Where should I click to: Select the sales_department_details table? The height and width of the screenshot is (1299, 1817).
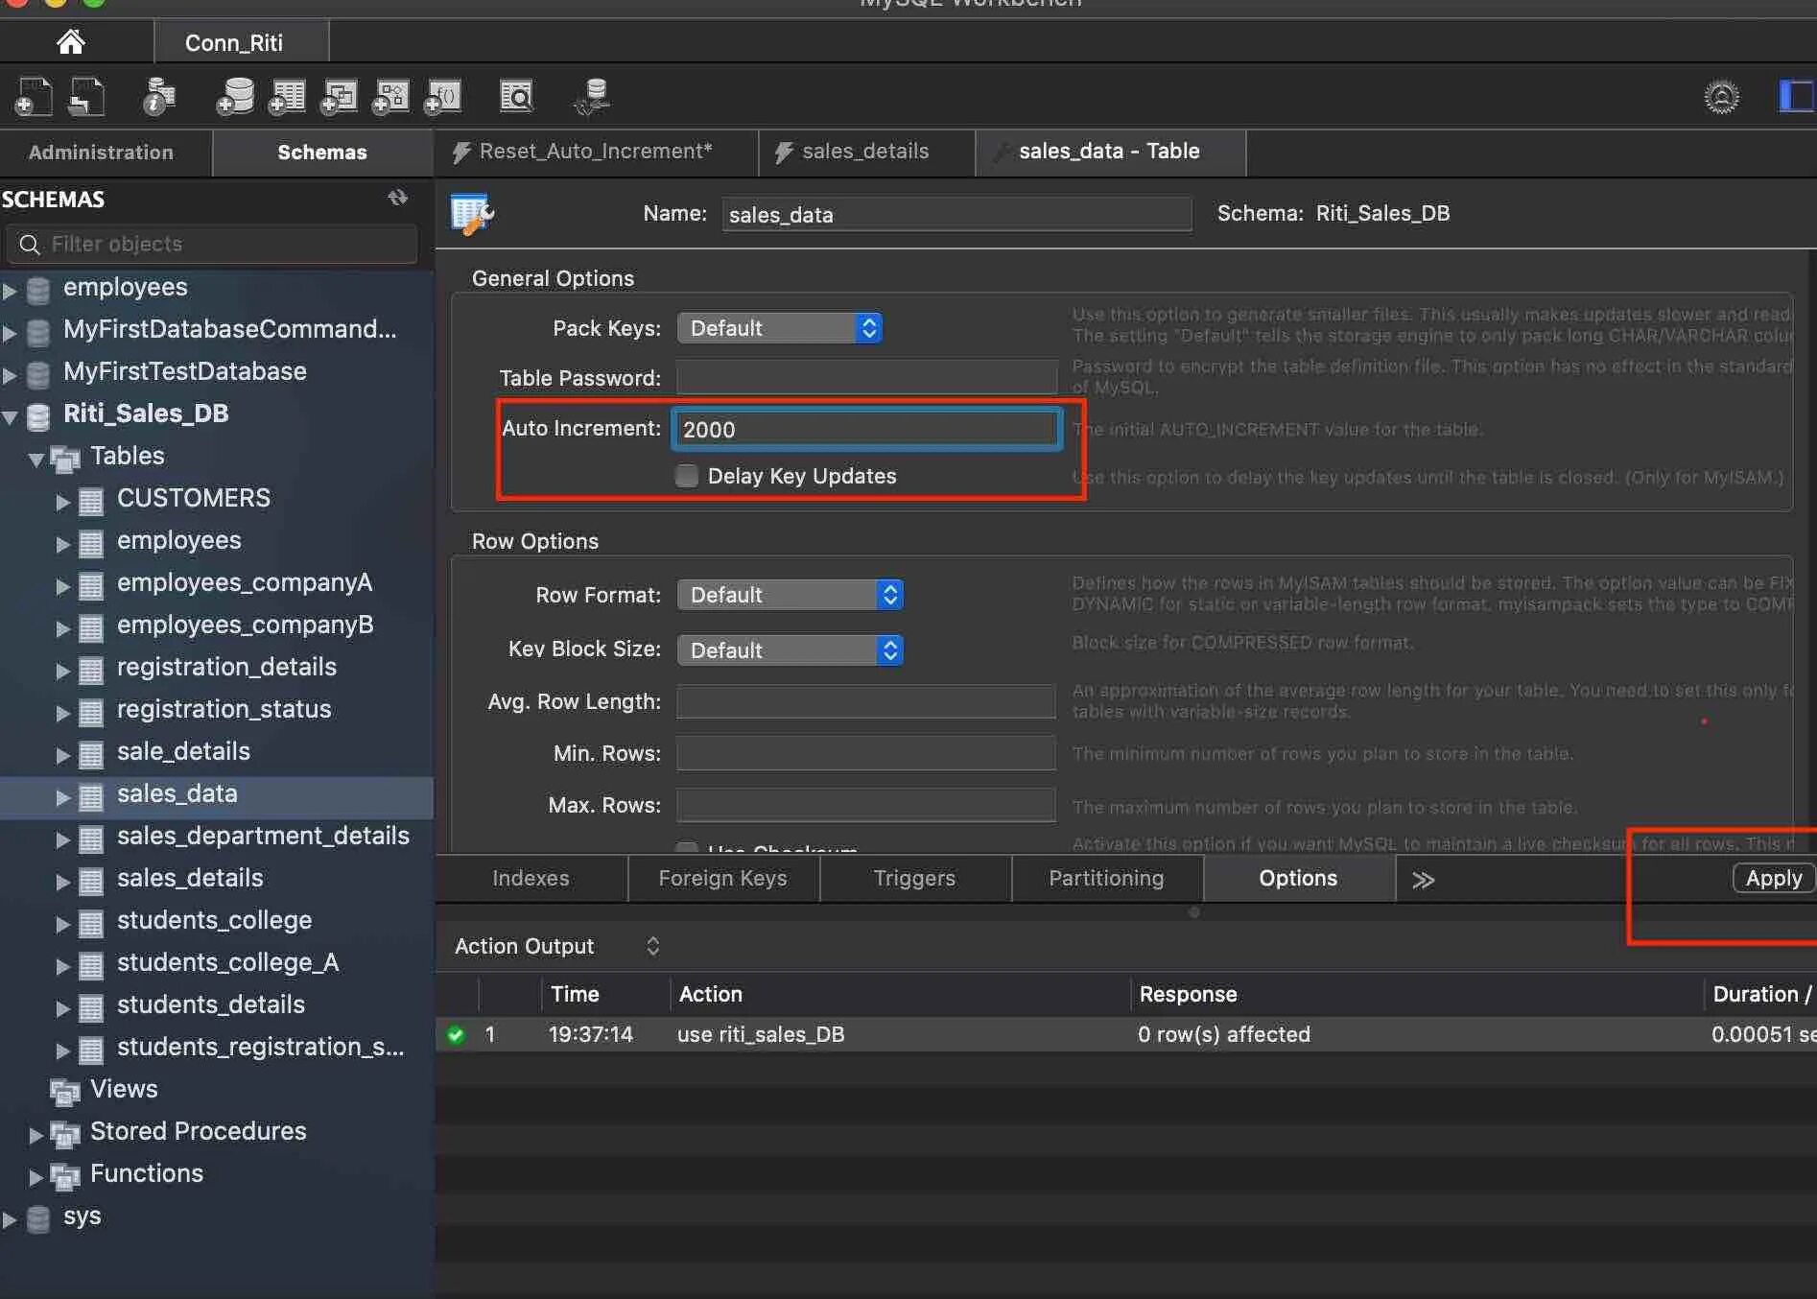(x=263, y=837)
